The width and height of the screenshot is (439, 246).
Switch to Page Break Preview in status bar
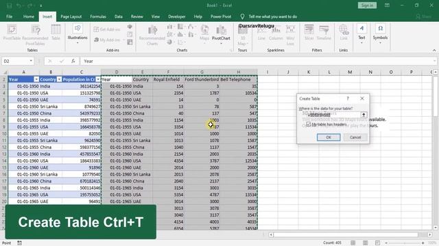pos(377,243)
